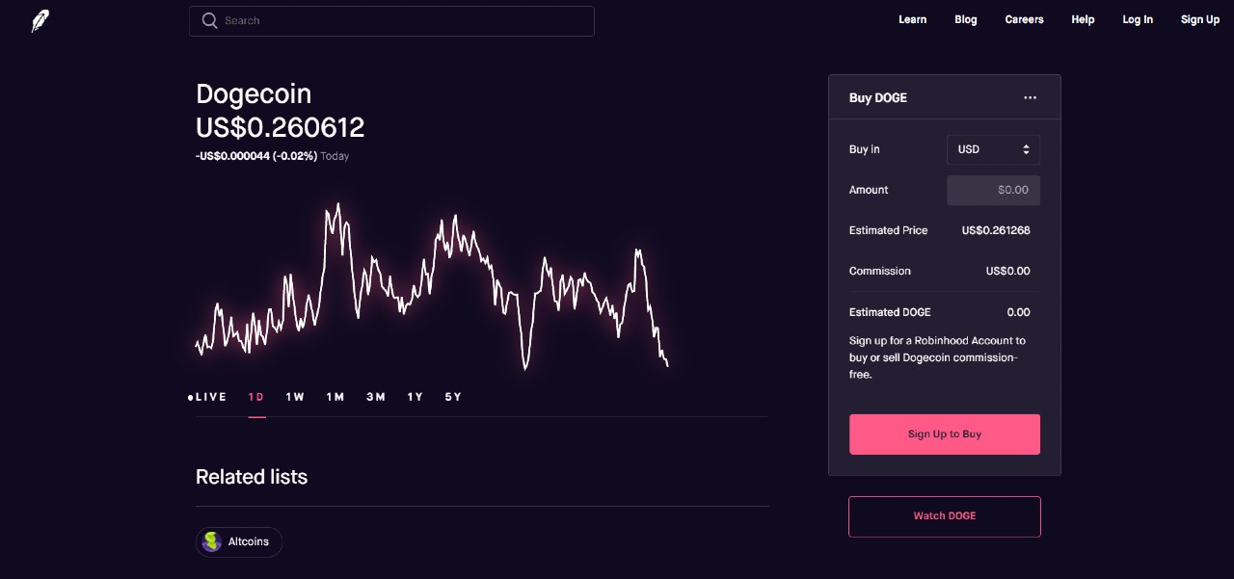Image resolution: width=1234 pixels, height=579 pixels.
Task: Expand the Buy in USD dropdown
Action: pyautogui.click(x=993, y=149)
